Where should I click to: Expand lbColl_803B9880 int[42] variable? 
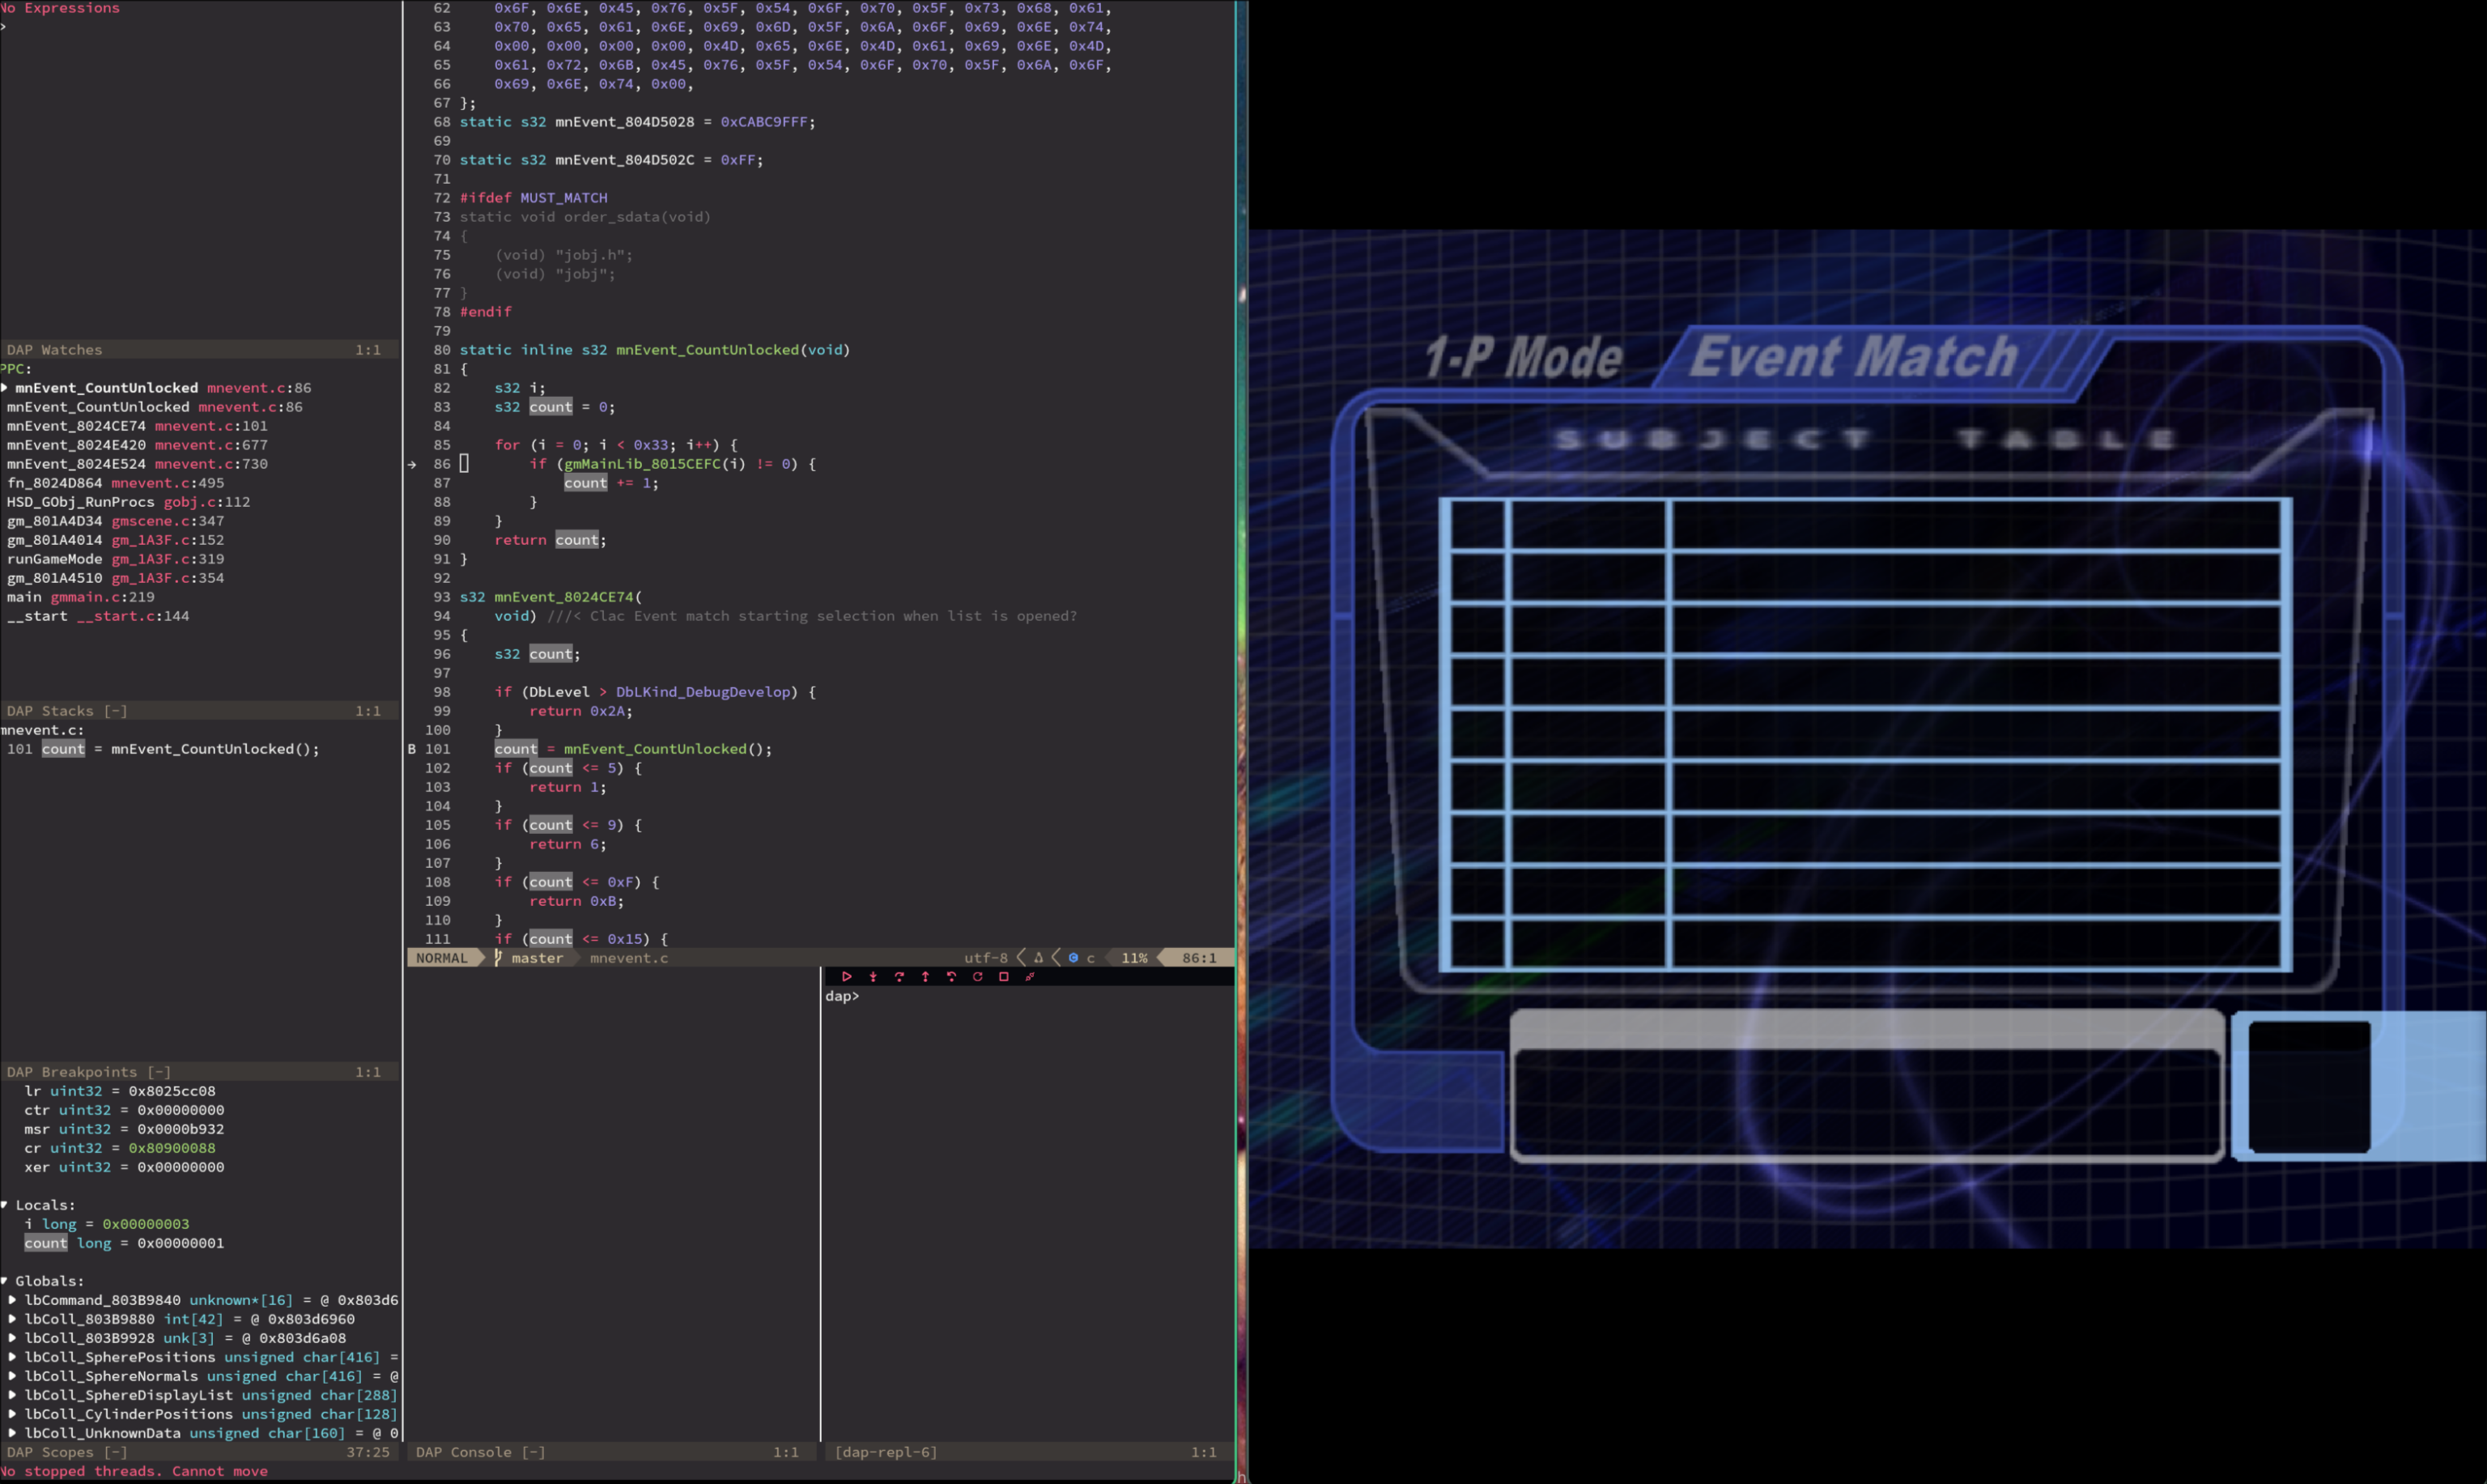click(12, 1319)
